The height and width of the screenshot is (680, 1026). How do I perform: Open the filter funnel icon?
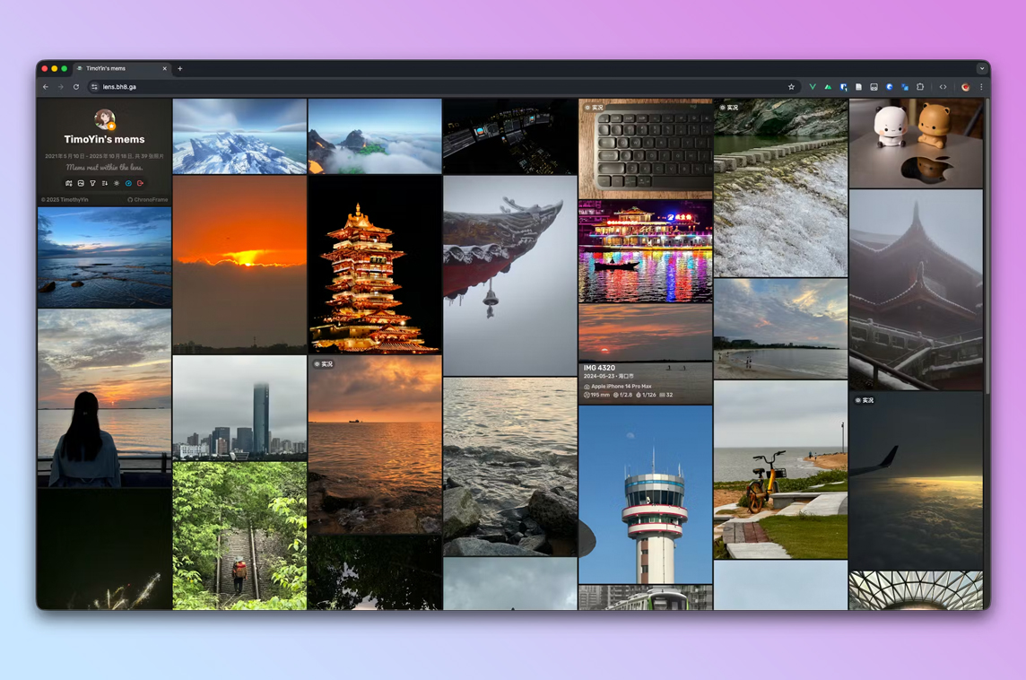[x=92, y=183]
